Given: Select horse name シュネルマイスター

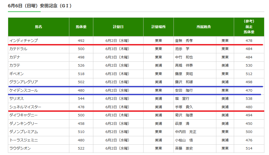Looking at the screenshot, I should click(x=25, y=107).
